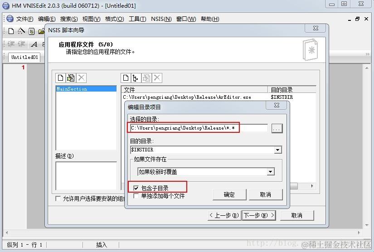The height and width of the screenshot is (252, 374).
Task: Confirm the directory dialog with 确定
Action: pos(229,194)
